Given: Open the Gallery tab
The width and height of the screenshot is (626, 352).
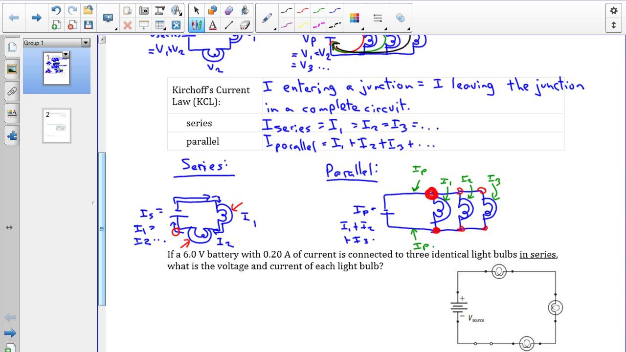Looking at the screenshot, I should [x=12, y=69].
